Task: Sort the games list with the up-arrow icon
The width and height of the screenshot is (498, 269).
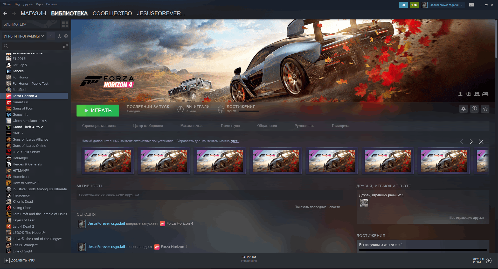Action: point(51,36)
